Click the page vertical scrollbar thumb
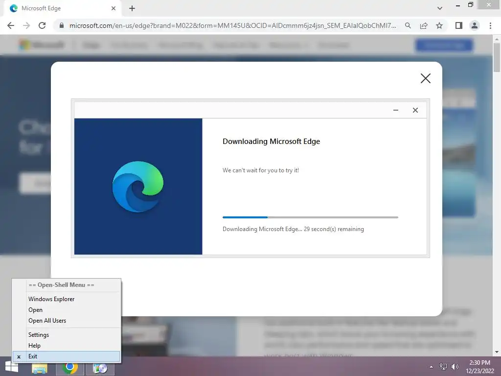Viewport: 501px width, 376px height. (497, 58)
